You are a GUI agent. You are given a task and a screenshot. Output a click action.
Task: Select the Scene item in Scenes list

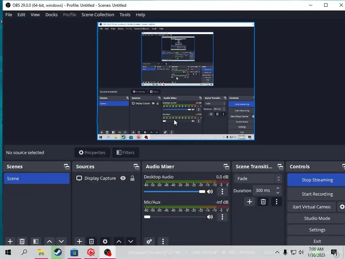[37, 178]
